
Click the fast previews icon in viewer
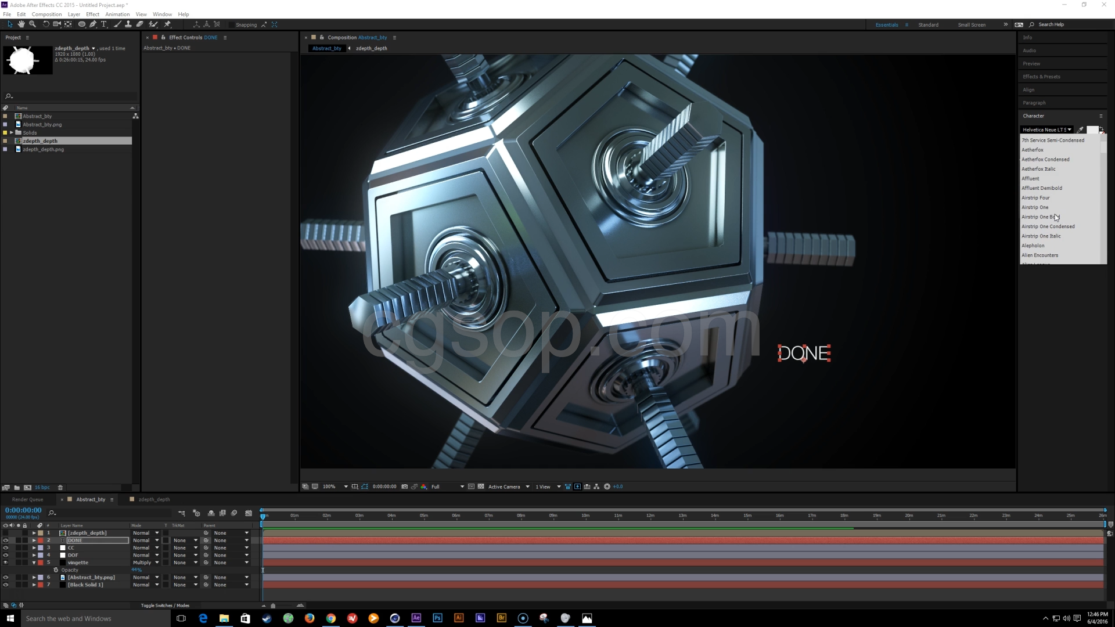point(577,487)
